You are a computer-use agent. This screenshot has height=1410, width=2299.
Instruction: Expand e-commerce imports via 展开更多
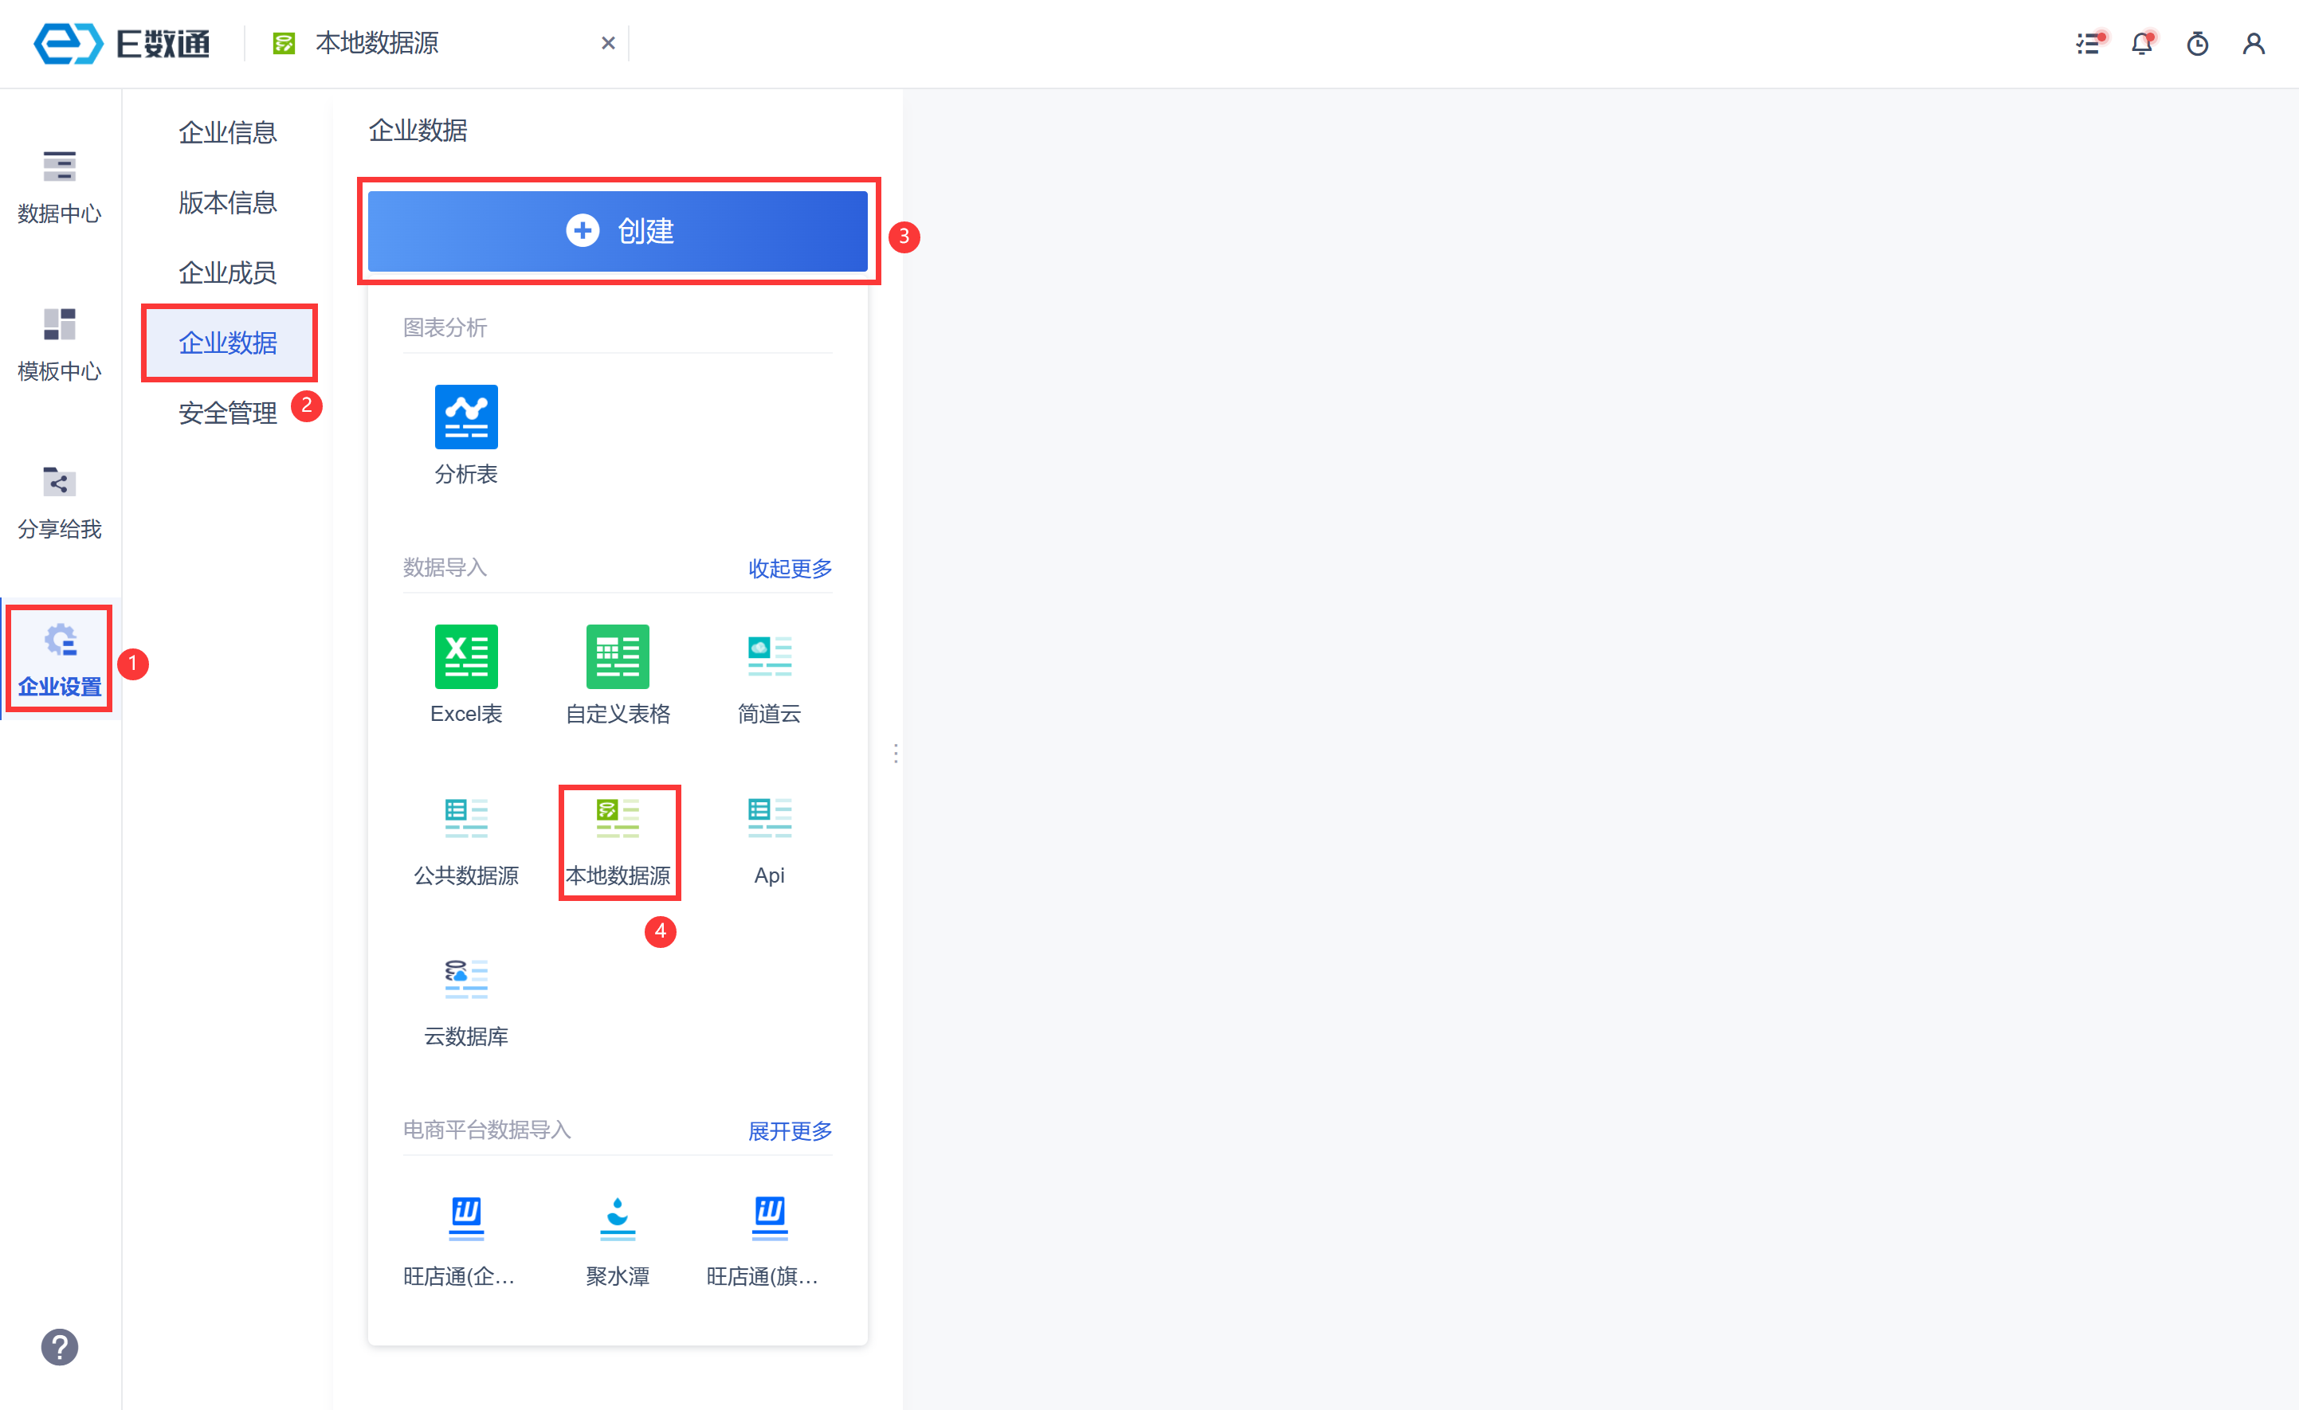[x=790, y=1131]
